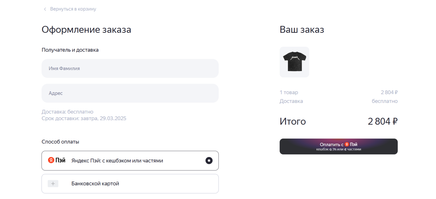The width and height of the screenshot is (436, 199).
Task: Click the "Ваш заказ" heading
Action: 302,30
